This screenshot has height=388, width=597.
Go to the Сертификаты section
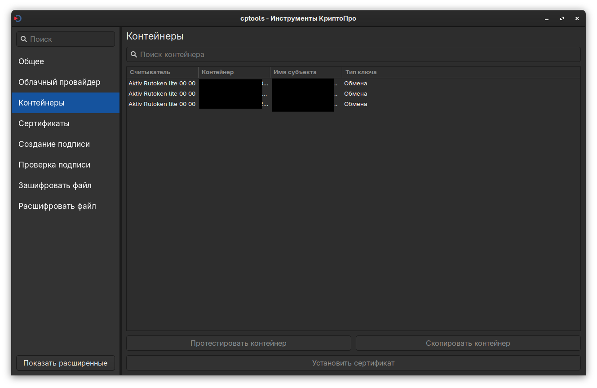[x=66, y=123]
